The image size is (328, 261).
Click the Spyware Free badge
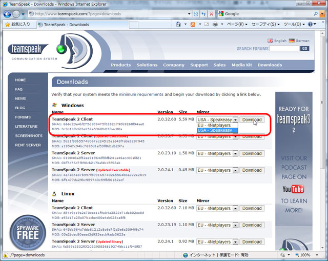(28, 233)
